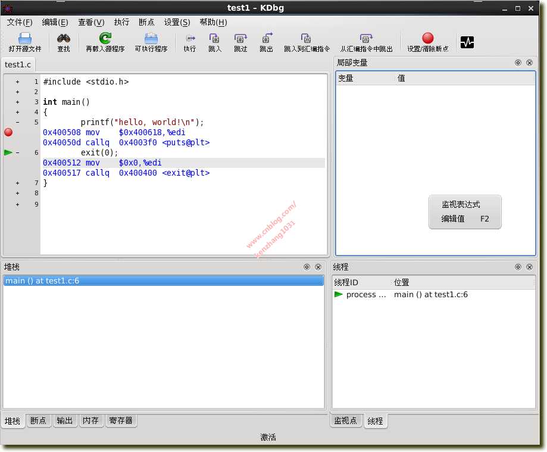Viewport: 547px width, 452px height.
Task: Open the 文件(F) menu
Action: click(x=20, y=23)
